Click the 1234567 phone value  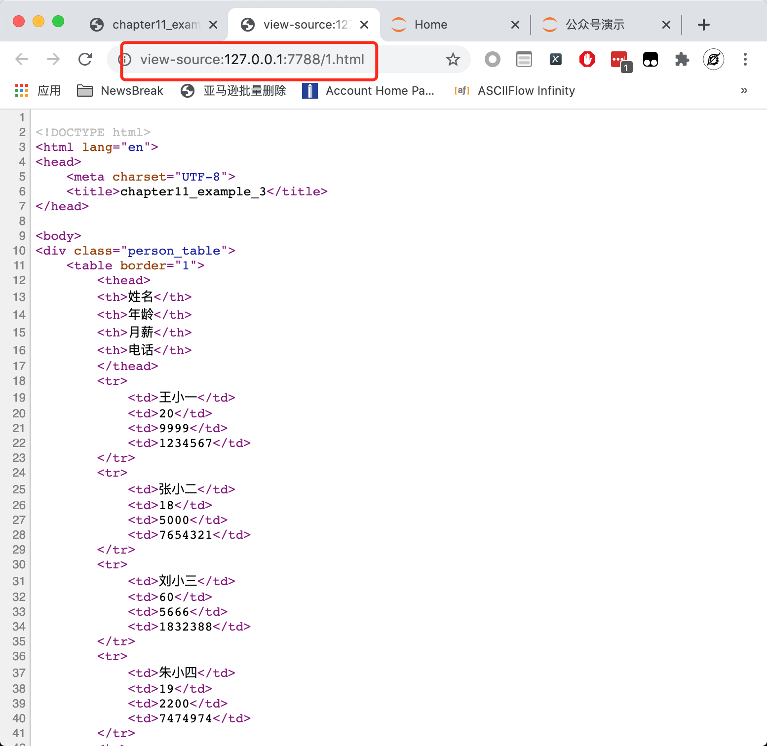(x=186, y=443)
